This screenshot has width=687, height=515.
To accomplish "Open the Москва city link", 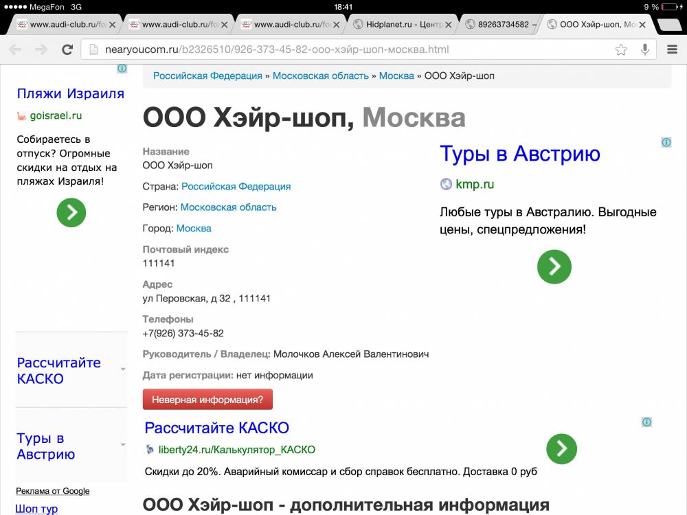I will click(194, 228).
